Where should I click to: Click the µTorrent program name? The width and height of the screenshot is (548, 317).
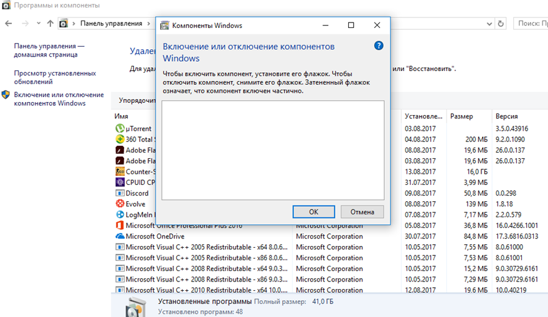[x=138, y=129]
